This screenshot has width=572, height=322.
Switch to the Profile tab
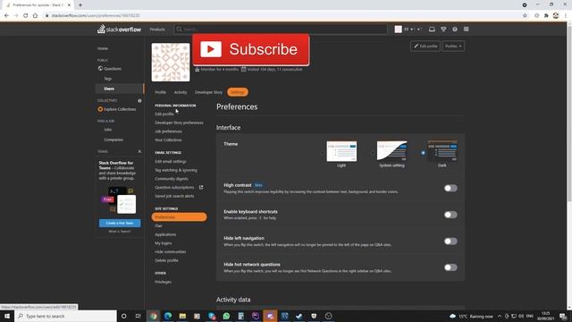pyautogui.click(x=160, y=92)
